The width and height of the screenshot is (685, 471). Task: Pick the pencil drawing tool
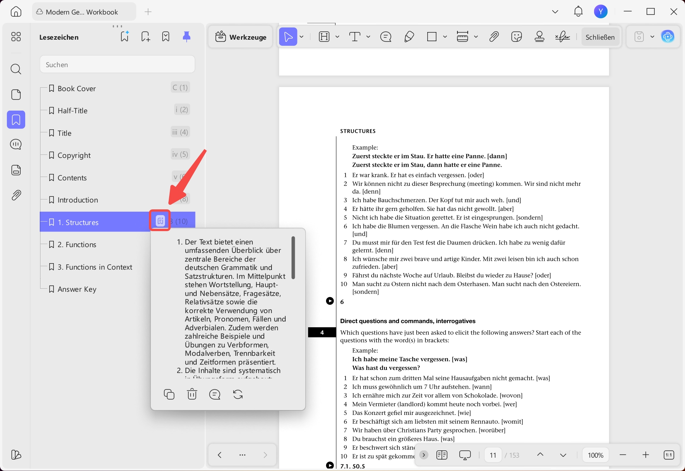[x=409, y=37]
